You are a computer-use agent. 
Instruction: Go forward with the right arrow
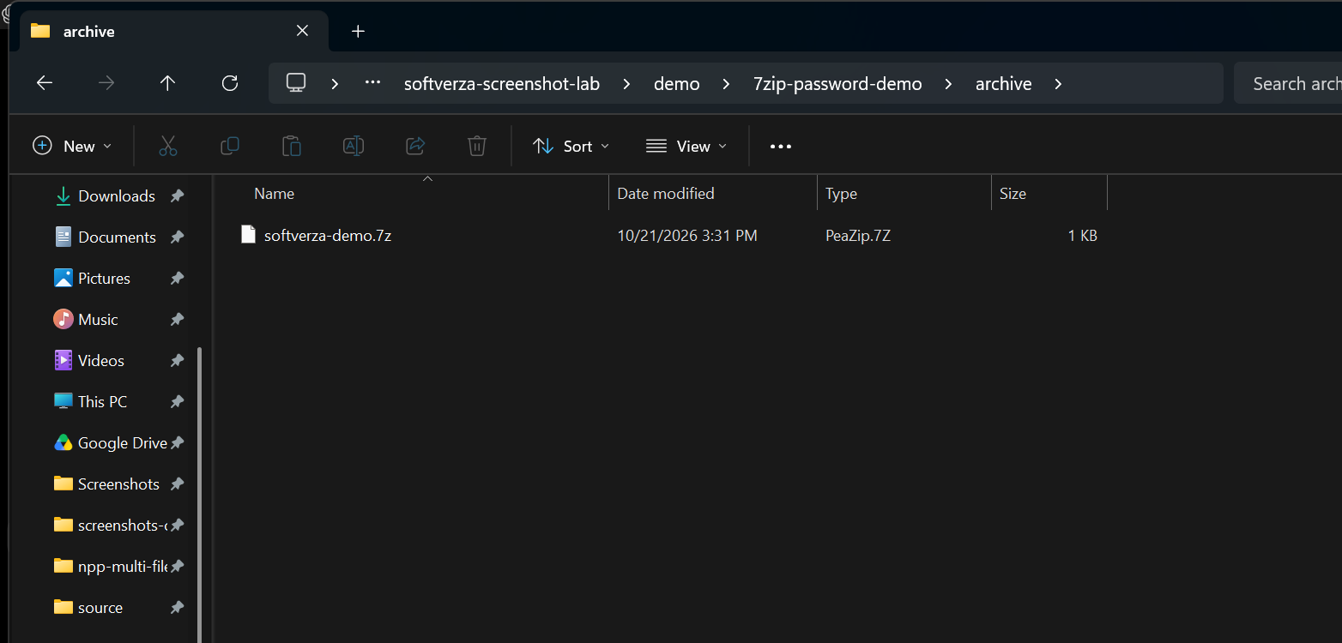point(106,83)
